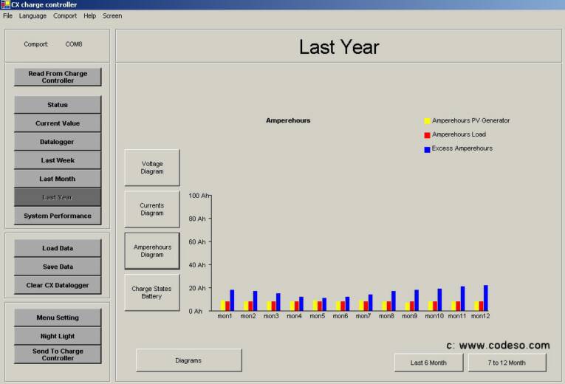Display the Voltage Diagram
The width and height of the screenshot is (565, 384).
pyautogui.click(x=152, y=168)
